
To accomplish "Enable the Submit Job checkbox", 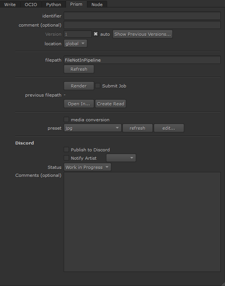I will click(98, 86).
